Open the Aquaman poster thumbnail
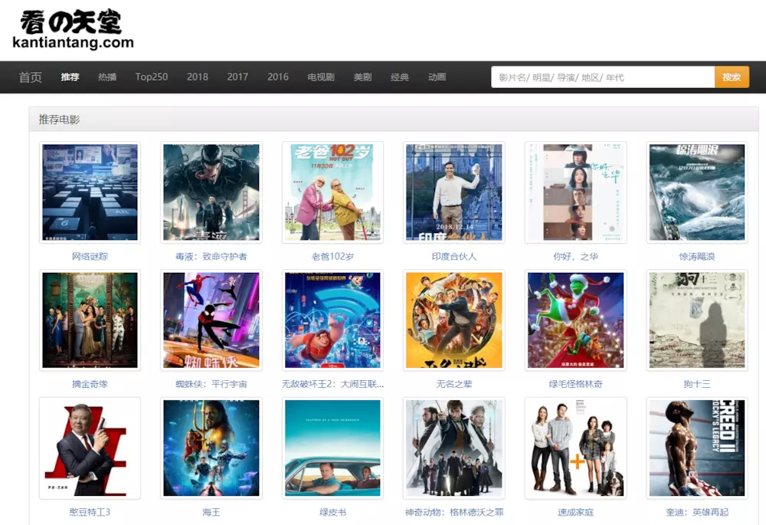 pos(211,448)
